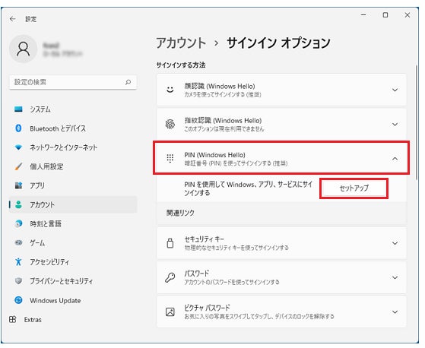Select プライバシーとセキュリティ in sidebar
The height and width of the screenshot is (348, 425).
click(73, 281)
